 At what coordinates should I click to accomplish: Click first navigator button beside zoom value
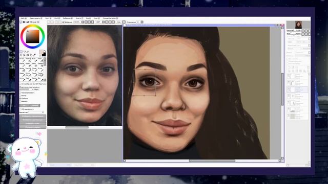(x=303, y=31)
